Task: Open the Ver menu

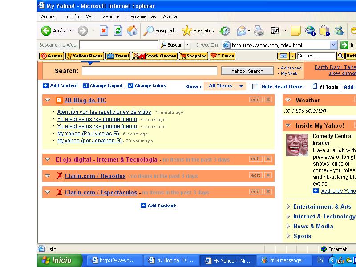Action: click(89, 16)
